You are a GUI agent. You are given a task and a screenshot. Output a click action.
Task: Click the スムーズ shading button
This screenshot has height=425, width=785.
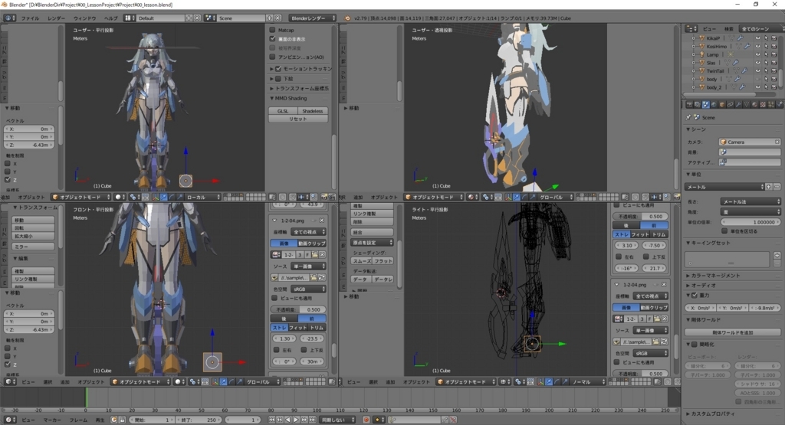(362, 261)
